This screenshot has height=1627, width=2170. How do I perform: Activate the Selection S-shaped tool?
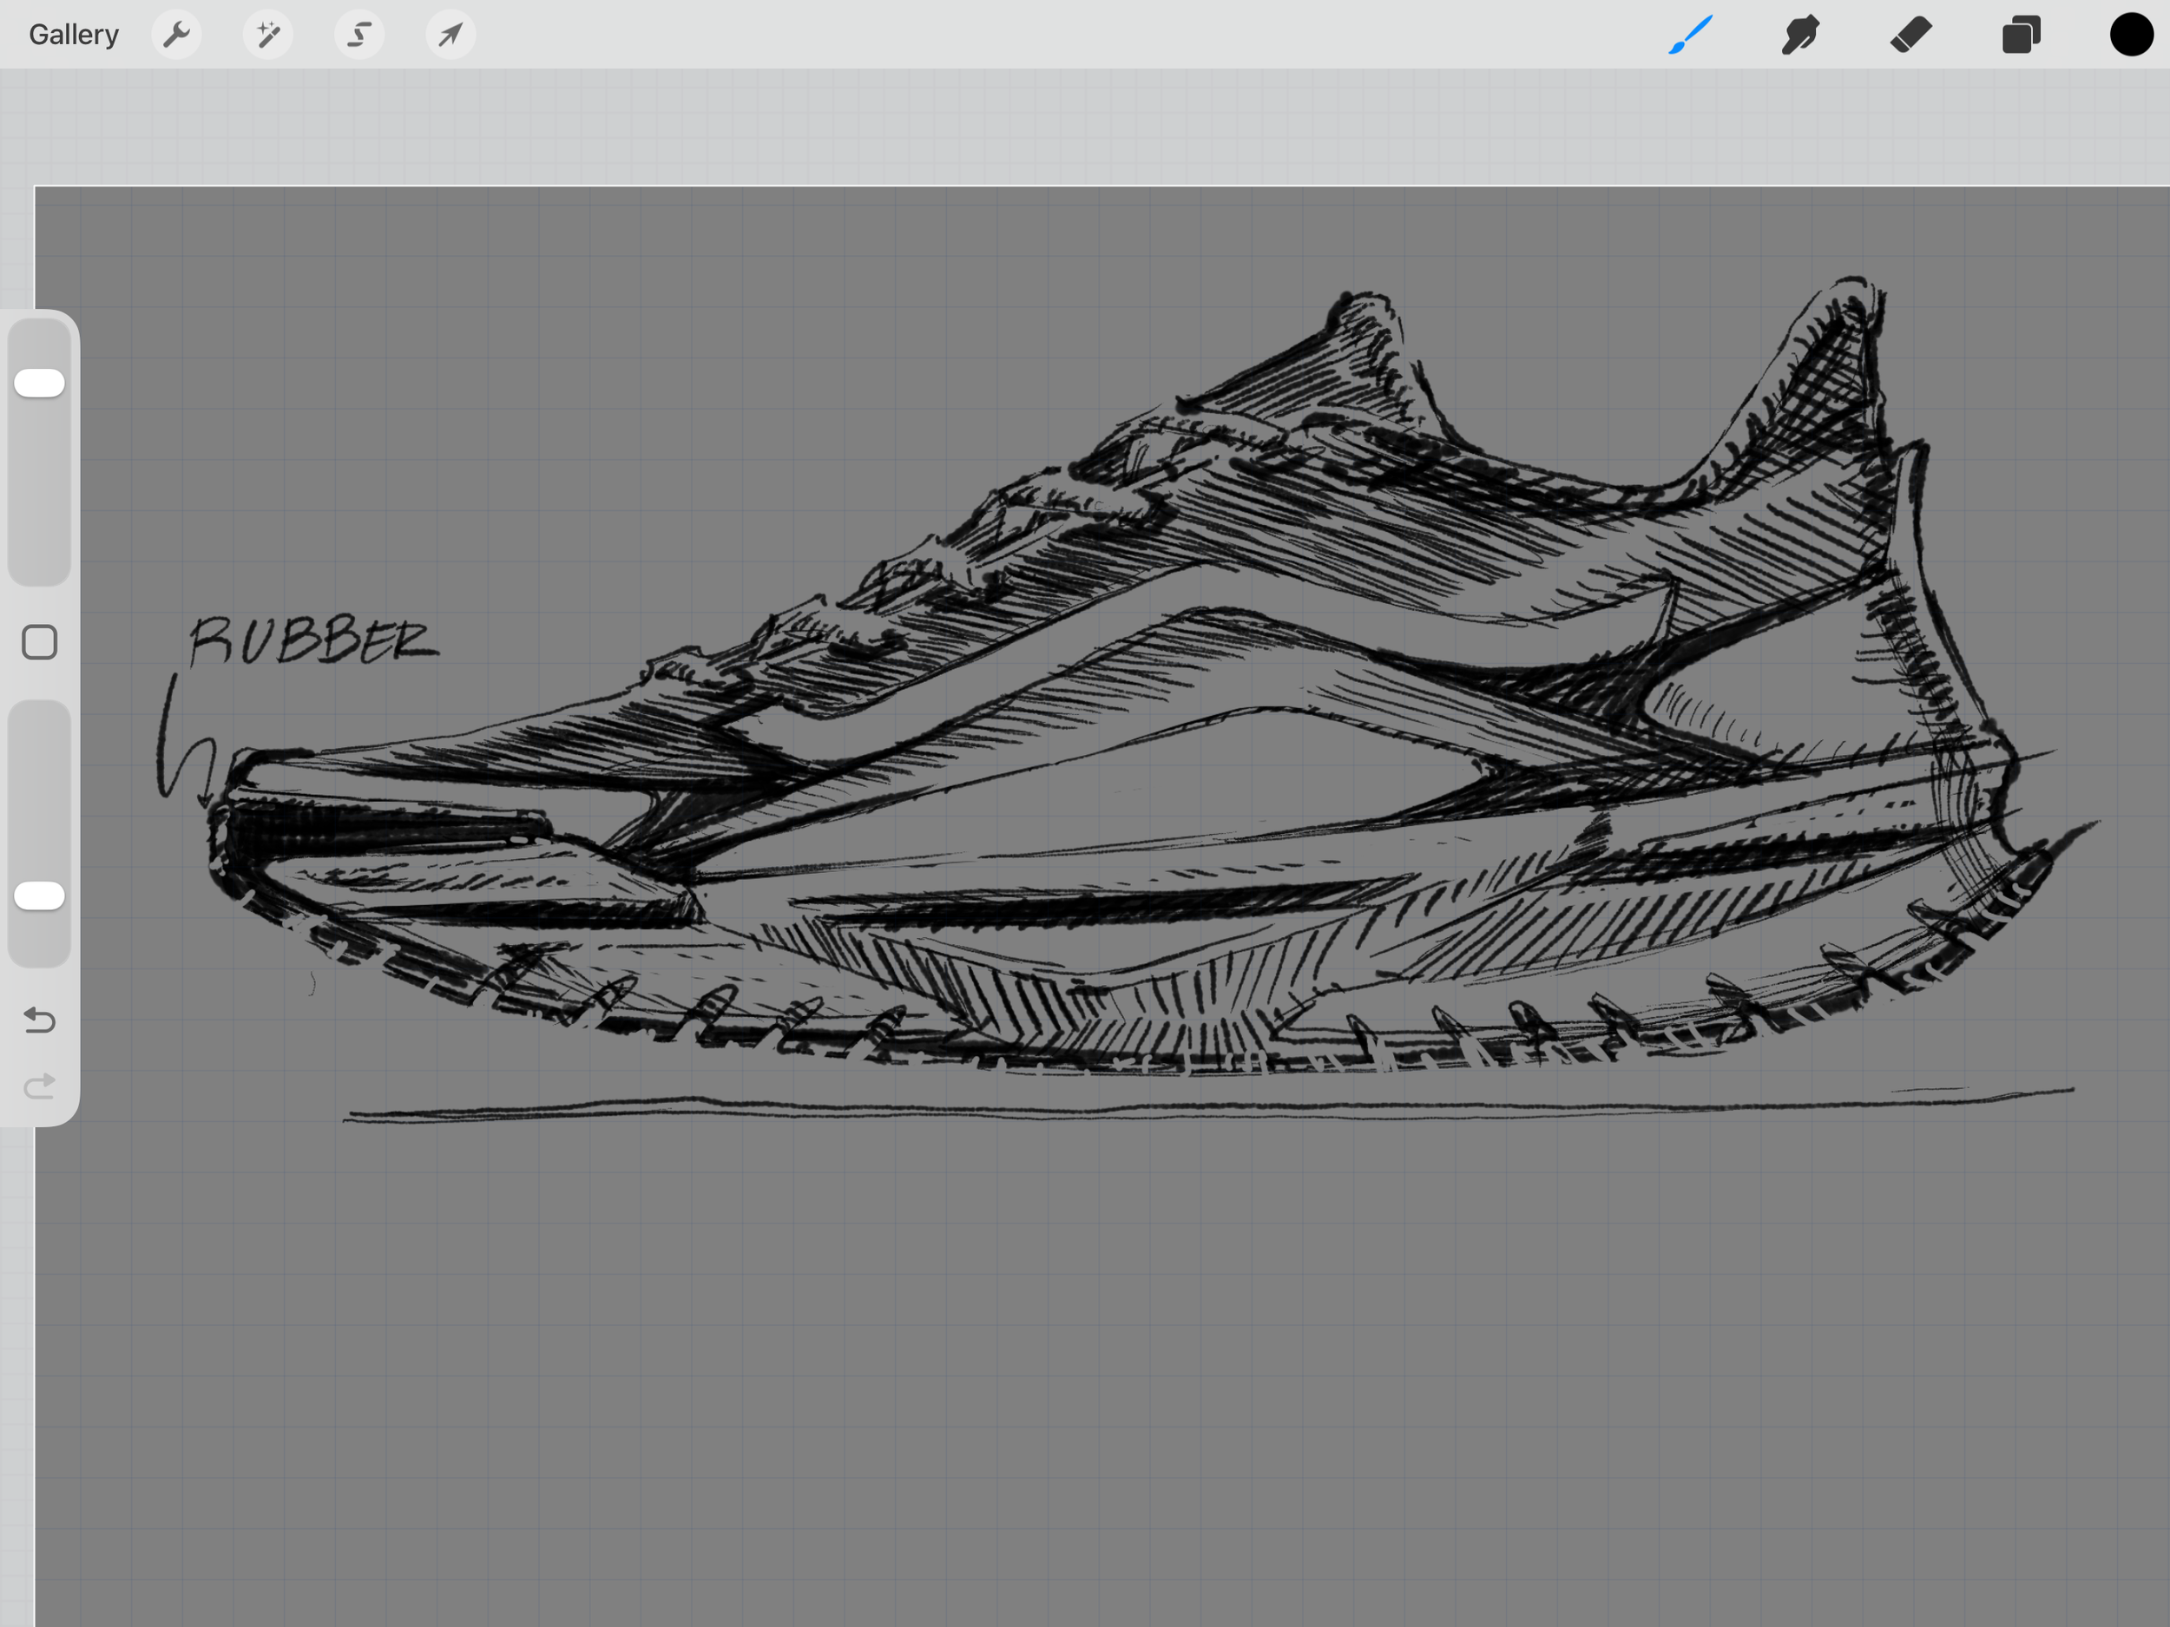click(x=359, y=36)
